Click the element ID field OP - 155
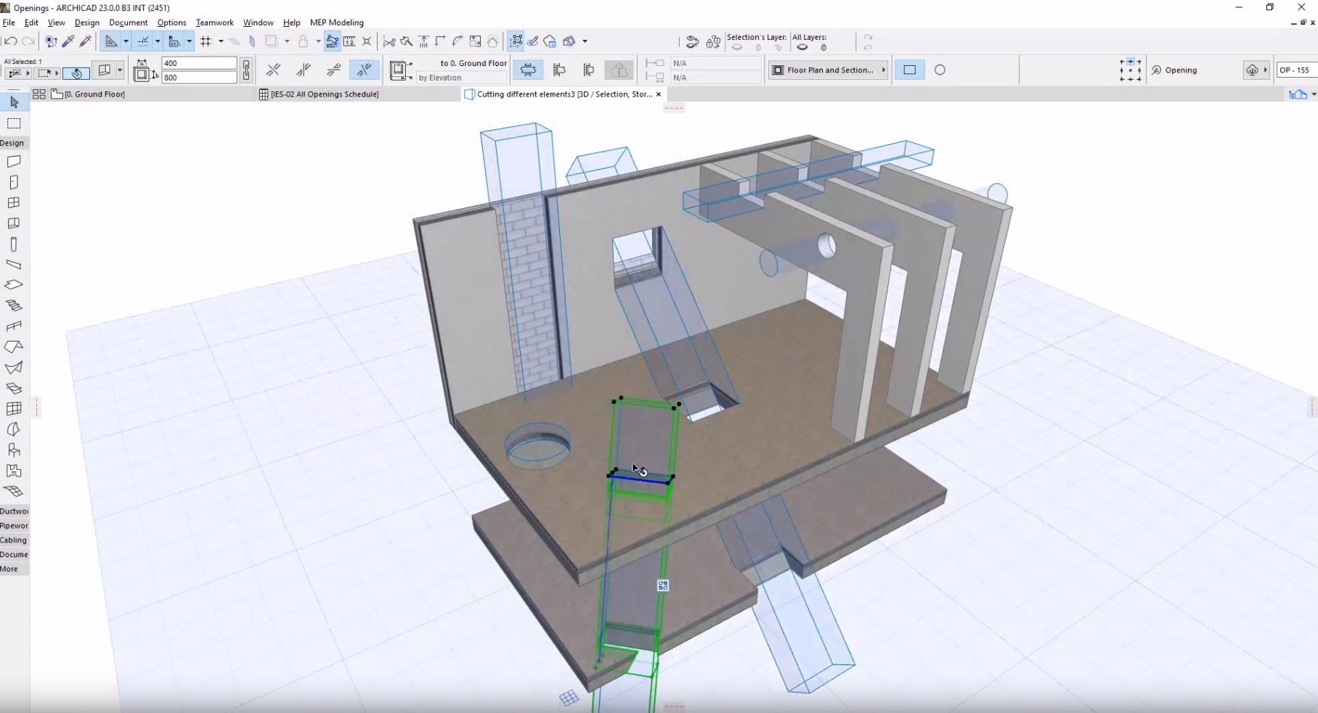 tap(1295, 70)
